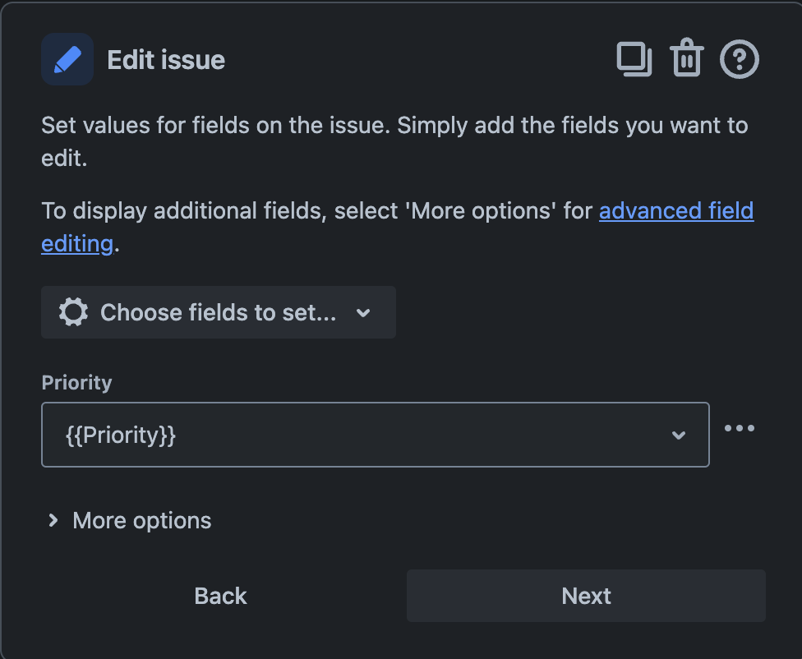Viewport: 802px width, 659px height.
Task: Delete this action with trash icon
Action: point(687,58)
